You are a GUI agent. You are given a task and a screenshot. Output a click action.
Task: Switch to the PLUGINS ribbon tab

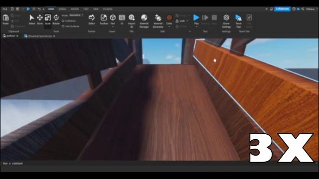pos(108,9)
